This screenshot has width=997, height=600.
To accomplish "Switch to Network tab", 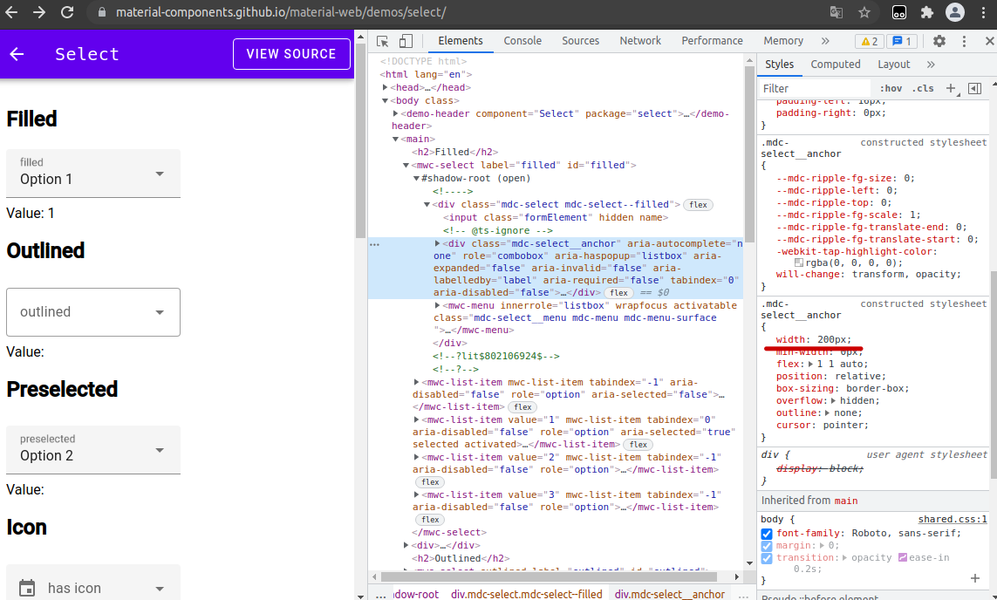I will point(640,41).
